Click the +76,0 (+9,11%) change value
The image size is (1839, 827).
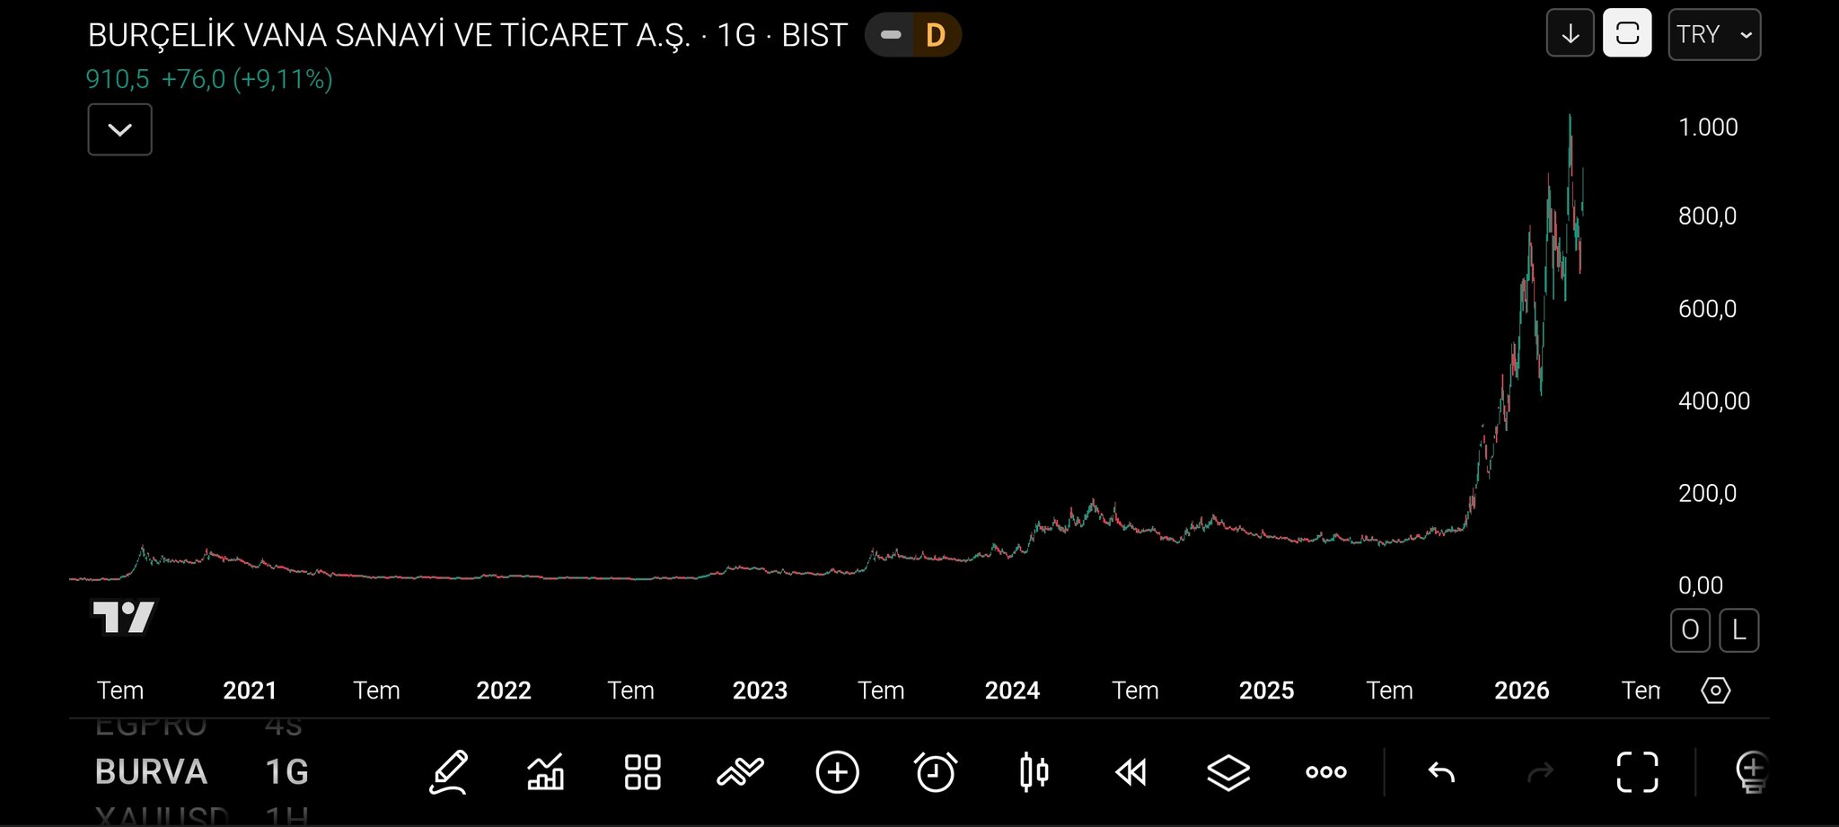[247, 80]
